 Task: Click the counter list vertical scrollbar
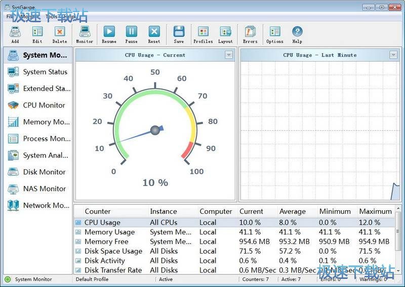399,243
